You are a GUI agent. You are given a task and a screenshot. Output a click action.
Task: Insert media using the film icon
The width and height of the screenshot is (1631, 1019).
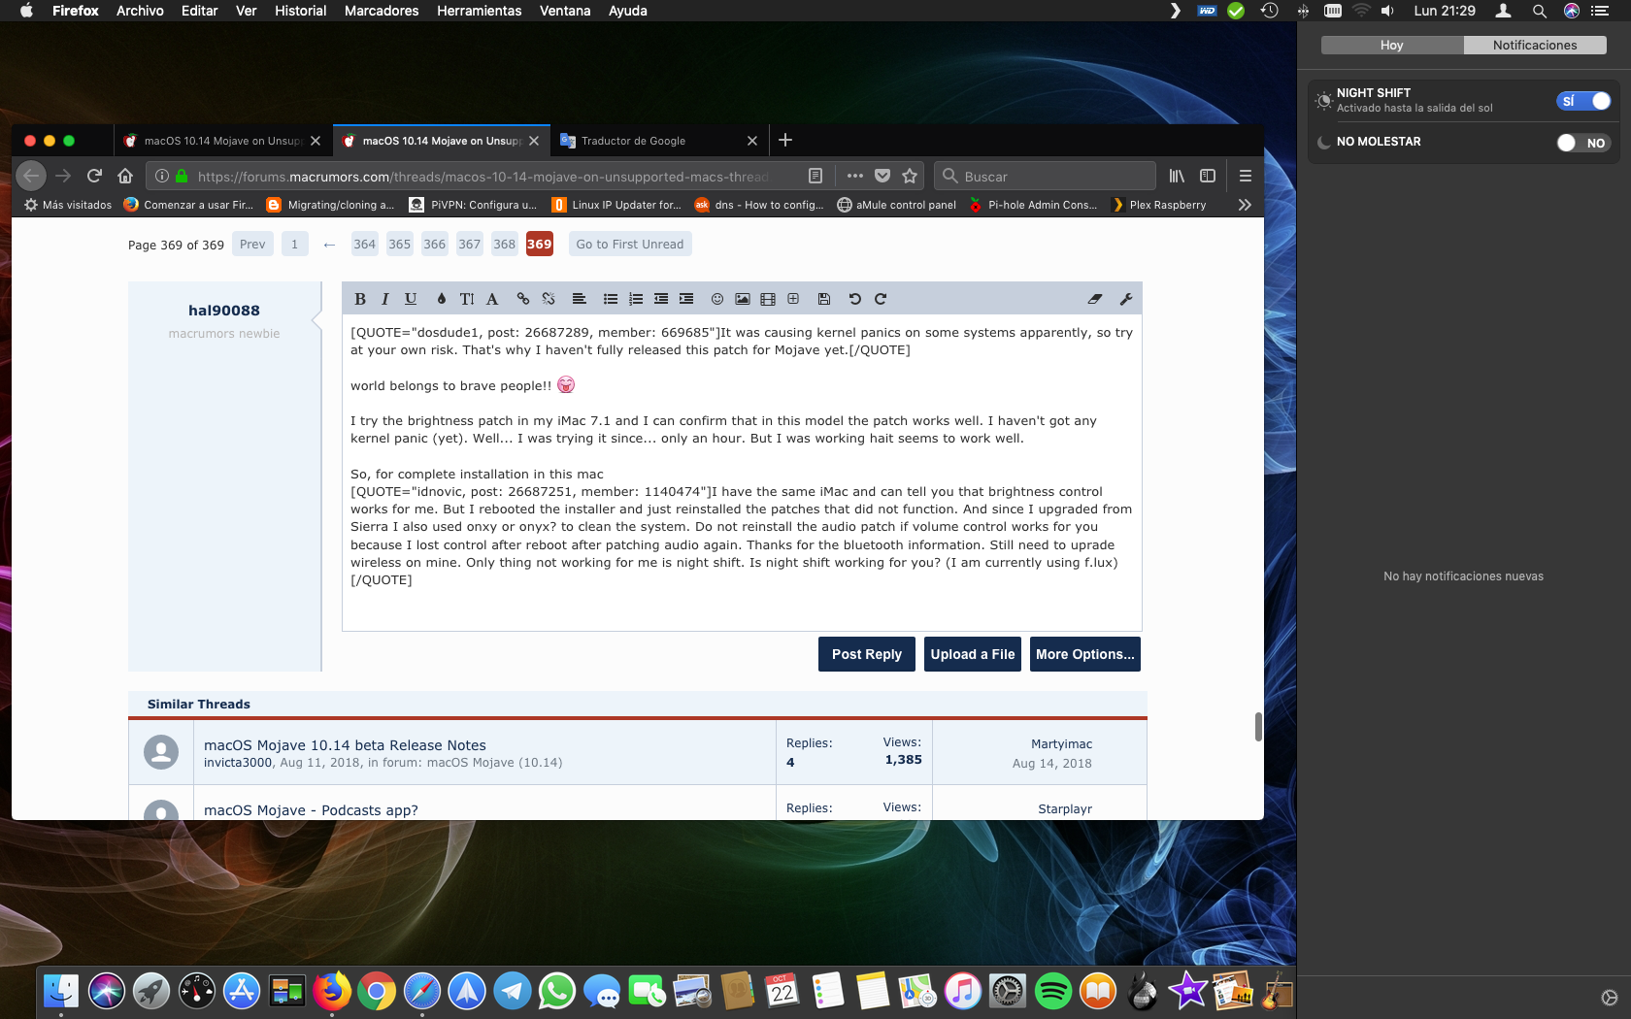[x=768, y=299]
